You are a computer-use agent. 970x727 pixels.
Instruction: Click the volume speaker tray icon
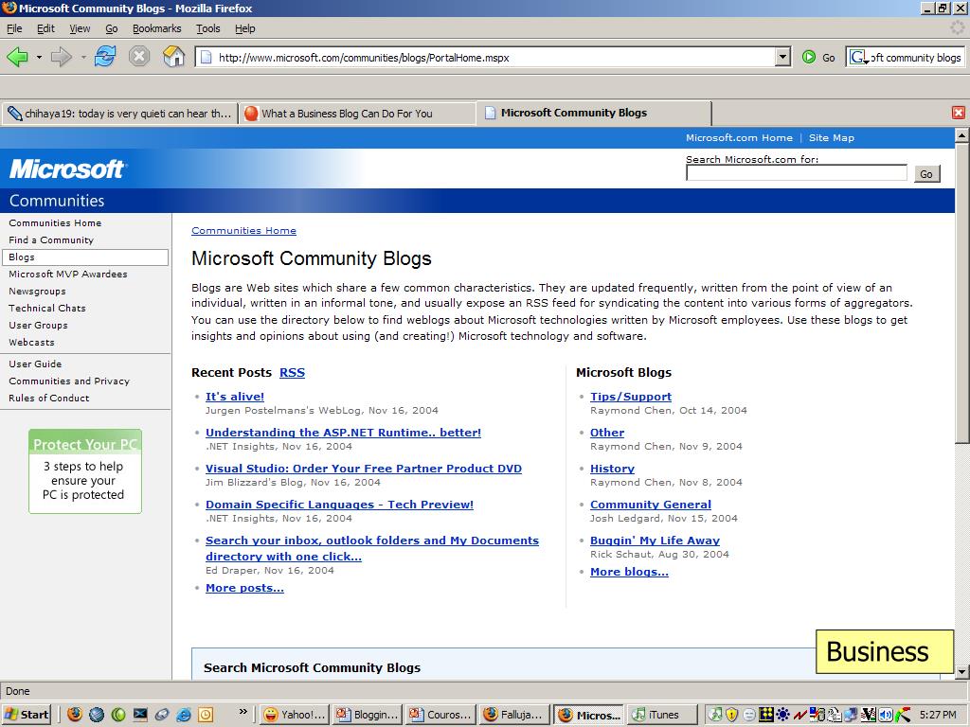pyautogui.click(x=886, y=715)
